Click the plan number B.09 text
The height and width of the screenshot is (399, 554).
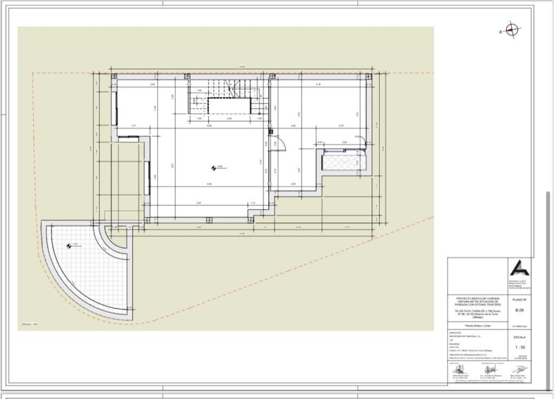click(519, 310)
